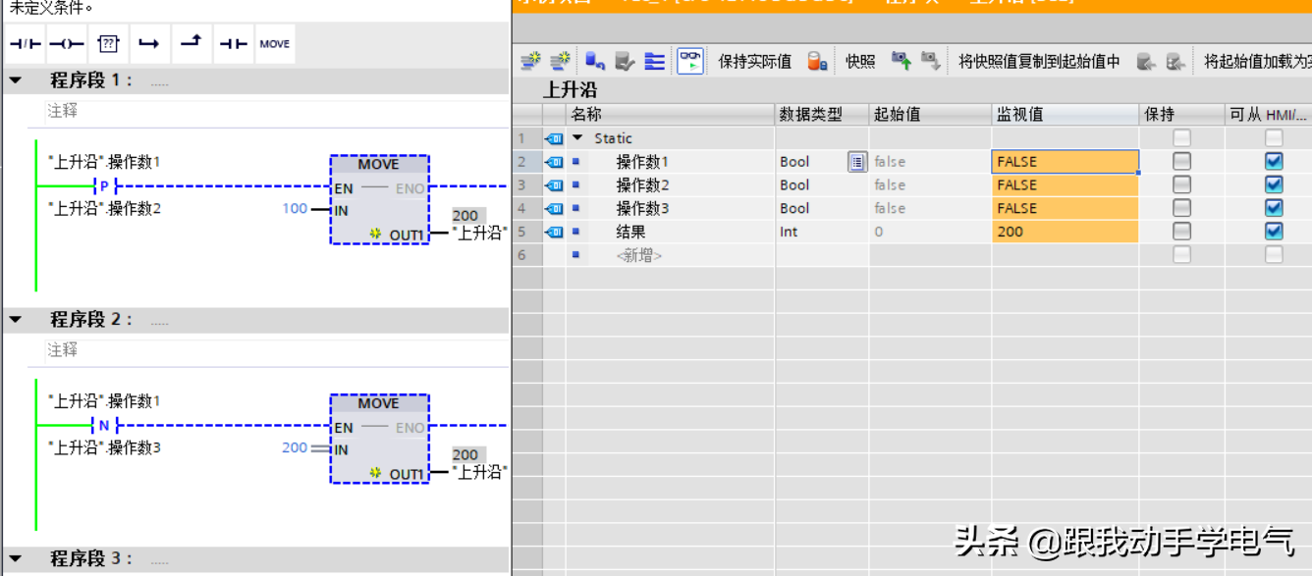Click the IN value 100 in network 1

coord(295,209)
